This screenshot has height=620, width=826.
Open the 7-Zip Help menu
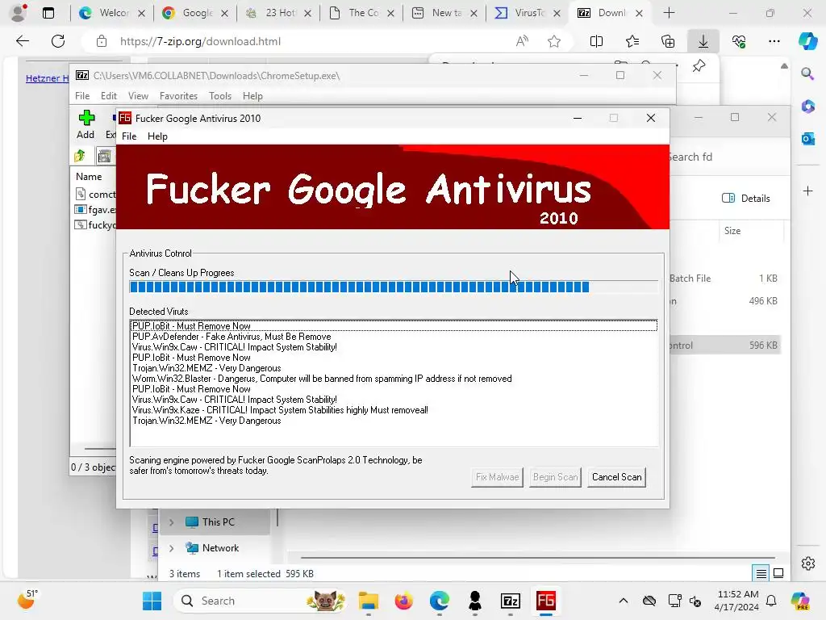pos(252,96)
